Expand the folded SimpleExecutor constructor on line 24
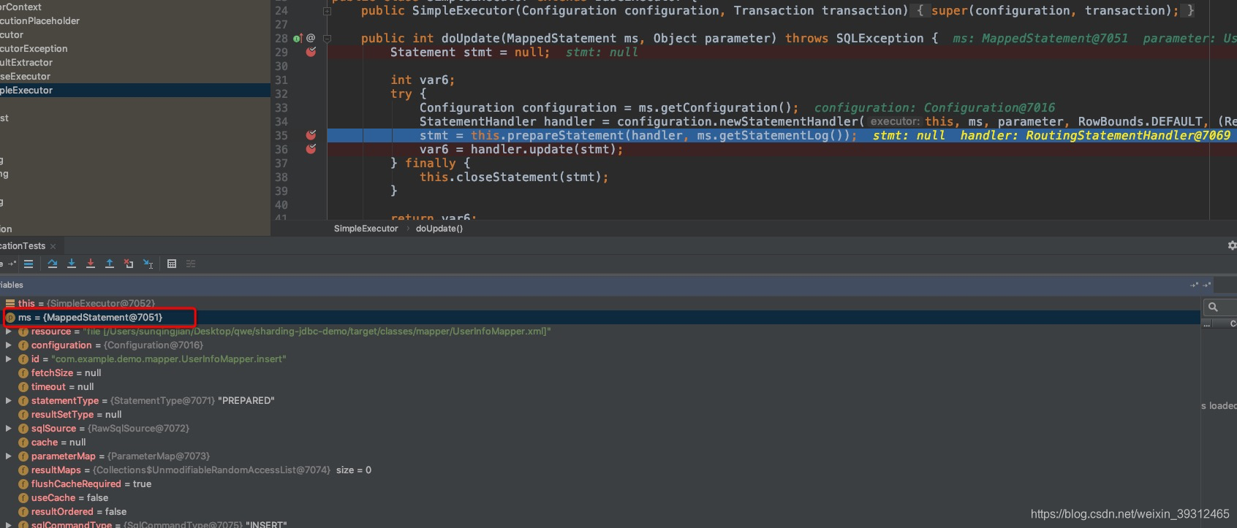The image size is (1237, 528). point(327,11)
